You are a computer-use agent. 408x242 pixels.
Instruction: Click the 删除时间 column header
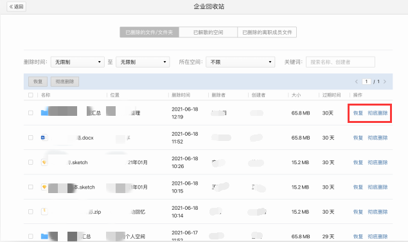(x=181, y=95)
